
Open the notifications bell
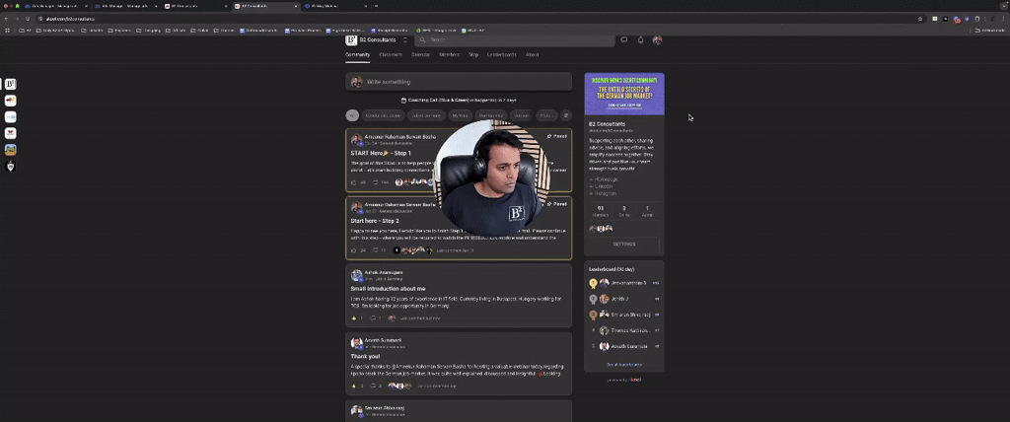pos(640,40)
